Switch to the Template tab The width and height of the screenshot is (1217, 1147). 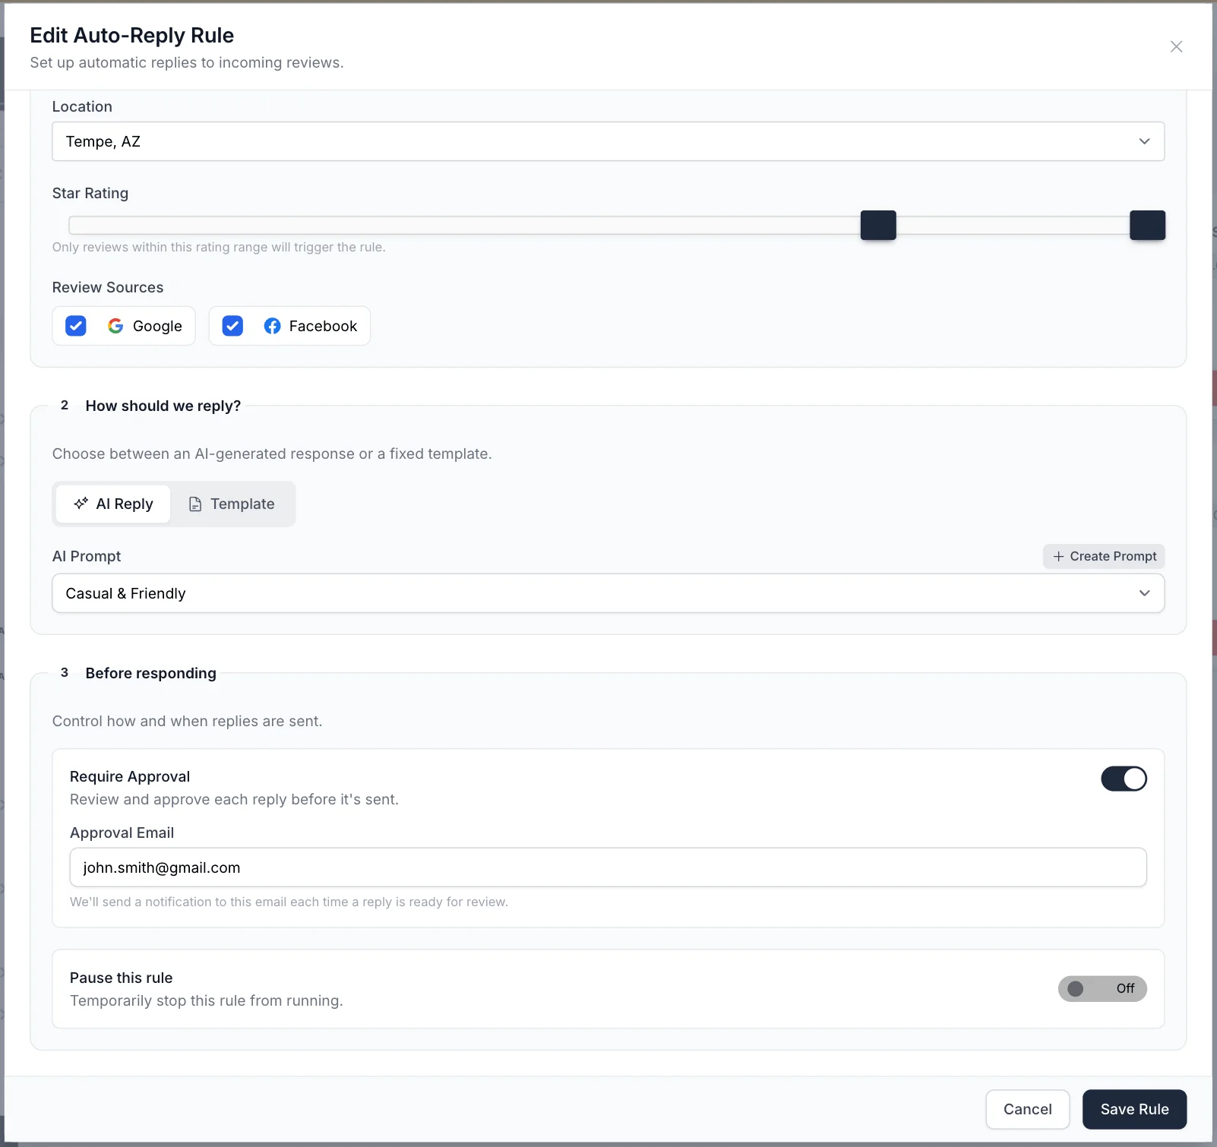(232, 504)
